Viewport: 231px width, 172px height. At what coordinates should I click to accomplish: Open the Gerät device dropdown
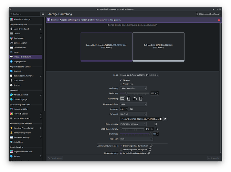(x=139, y=75)
